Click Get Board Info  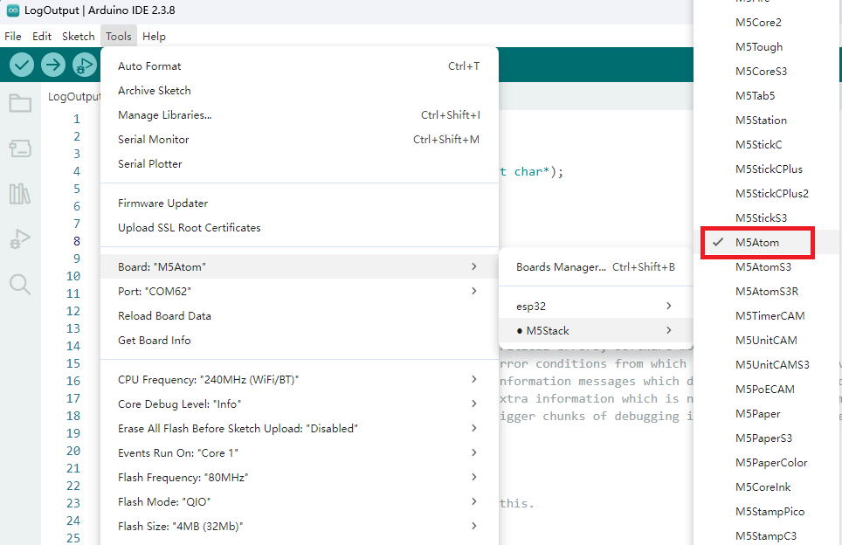coord(155,340)
